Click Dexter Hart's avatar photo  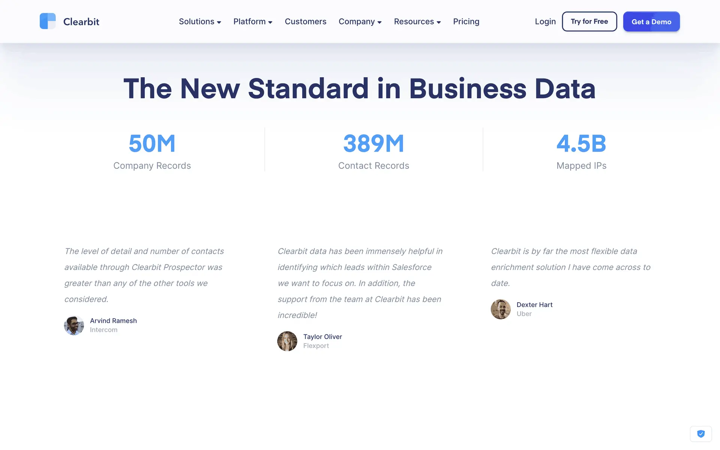[x=501, y=309]
